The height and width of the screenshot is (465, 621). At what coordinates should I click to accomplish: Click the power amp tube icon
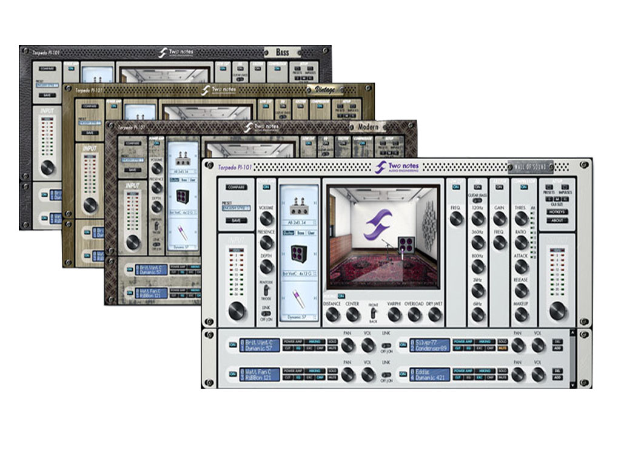[x=298, y=206]
